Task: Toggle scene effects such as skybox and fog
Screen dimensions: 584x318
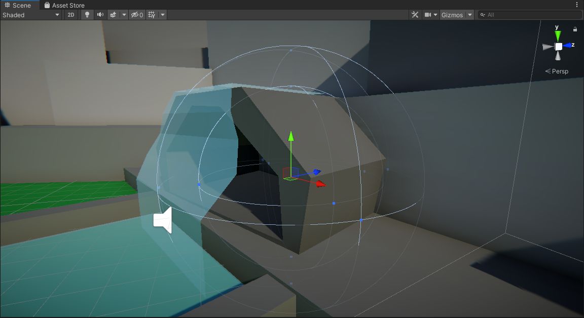Action: (113, 15)
